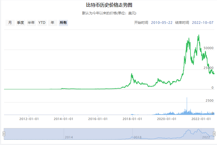Edit the start date 2010-05-22
Viewport: 217px width, 145px height.
coord(162,23)
